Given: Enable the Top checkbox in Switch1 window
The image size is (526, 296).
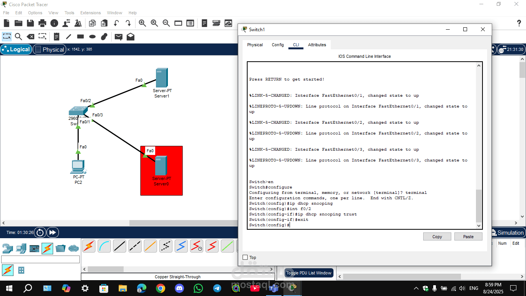Looking at the screenshot, I should pyautogui.click(x=245, y=257).
